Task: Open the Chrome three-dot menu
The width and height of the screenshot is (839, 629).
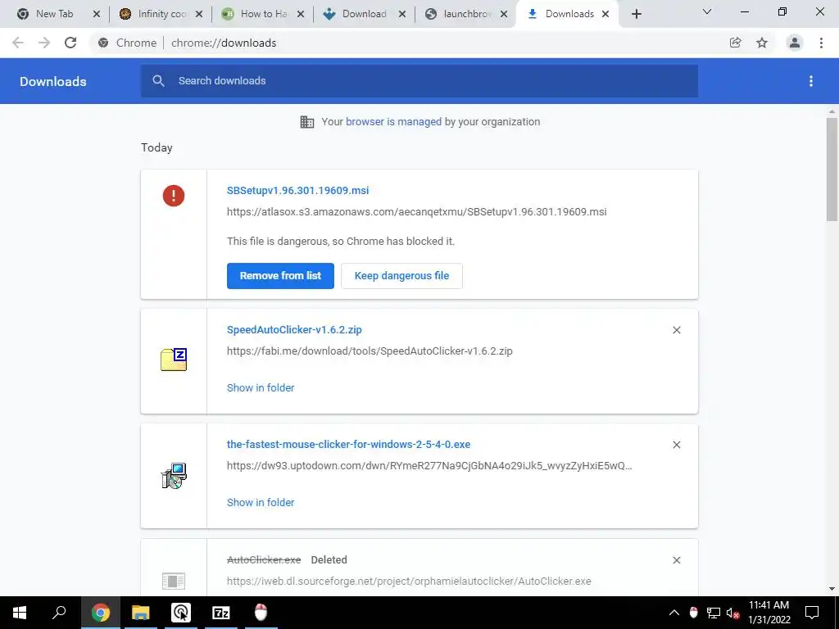Action: (821, 43)
